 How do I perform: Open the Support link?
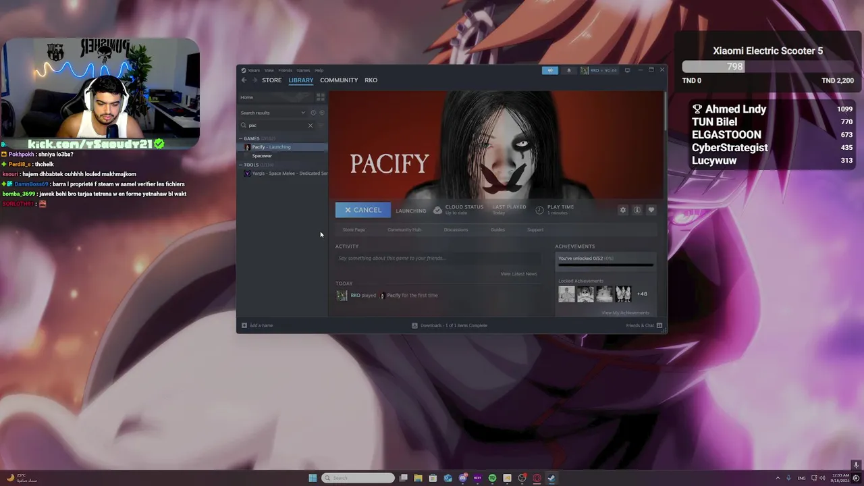tap(535, 230)
